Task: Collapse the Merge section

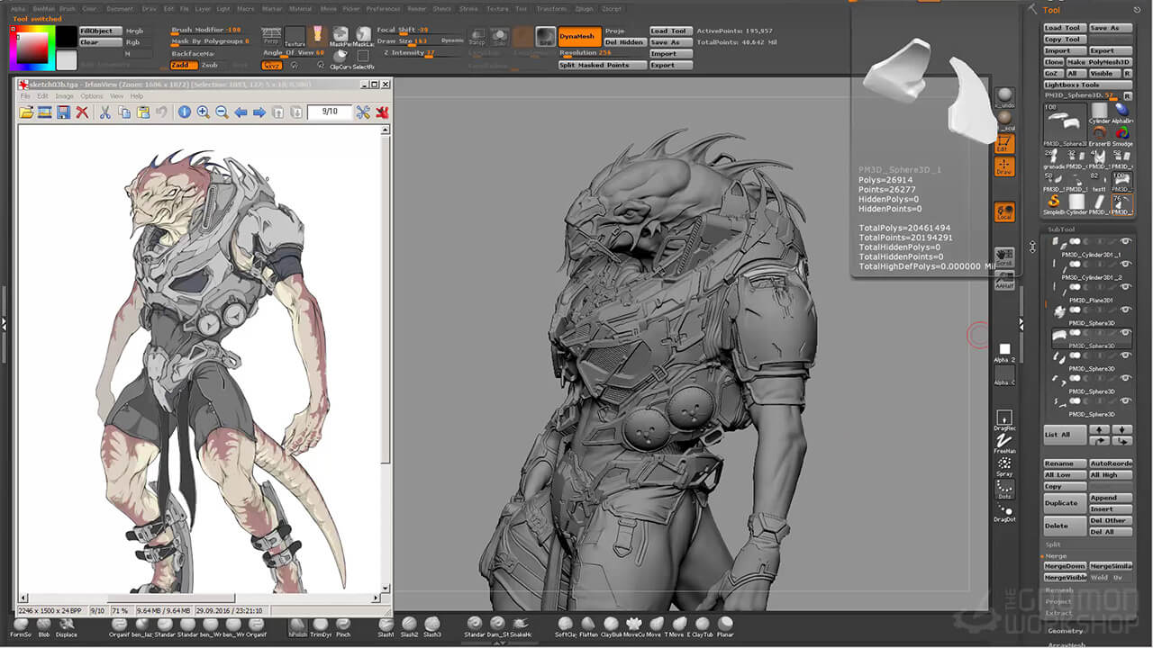Action: click(1055, 556)
